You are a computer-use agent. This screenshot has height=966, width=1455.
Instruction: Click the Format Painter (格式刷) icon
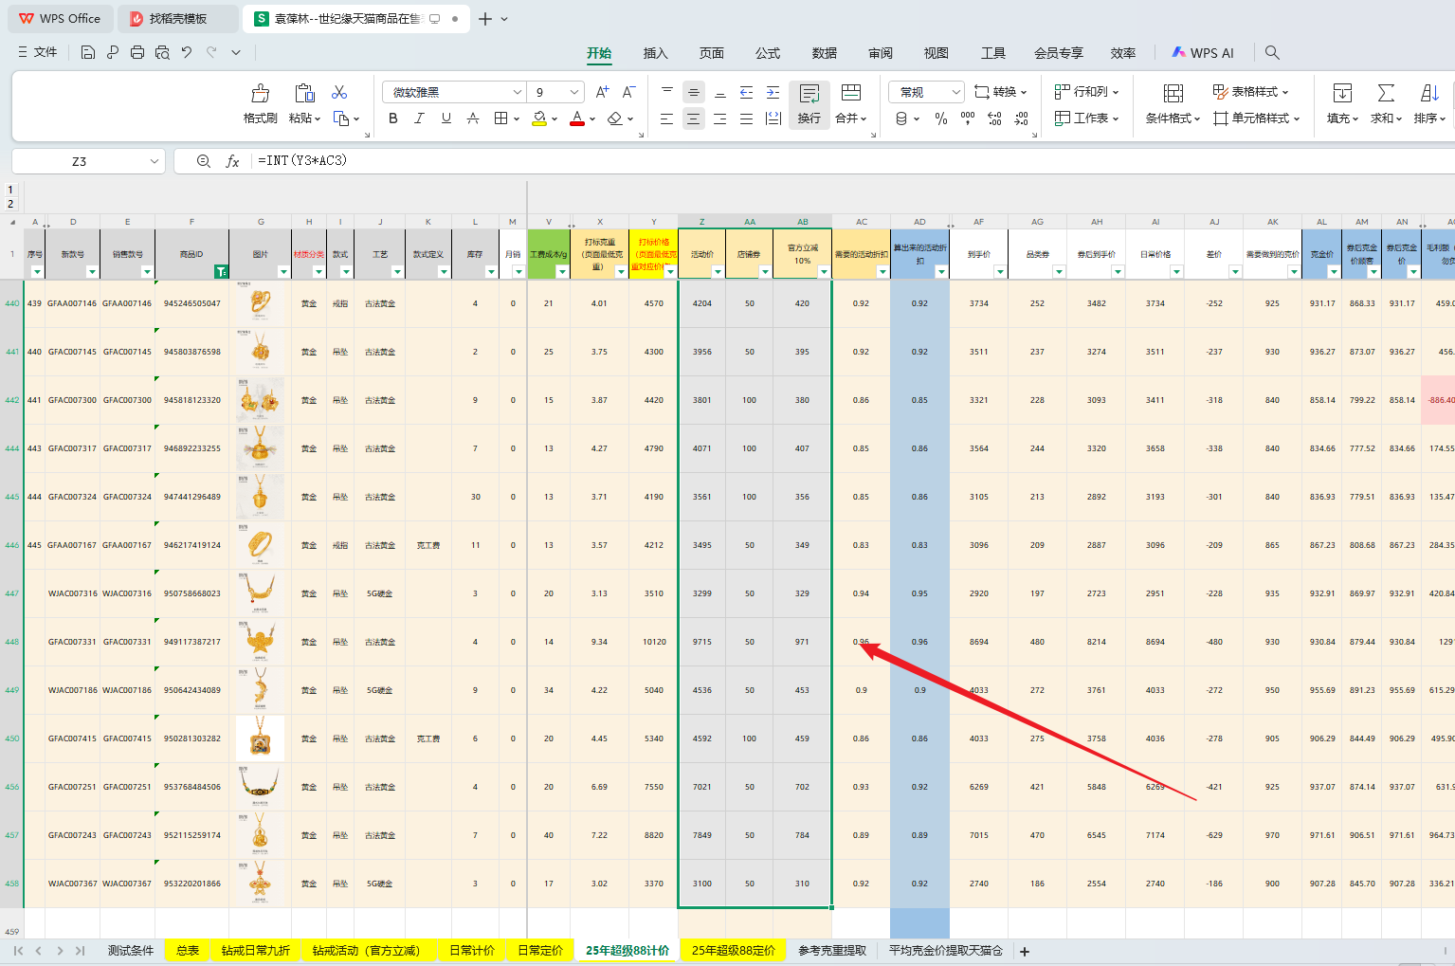click(x=260, y=94)
